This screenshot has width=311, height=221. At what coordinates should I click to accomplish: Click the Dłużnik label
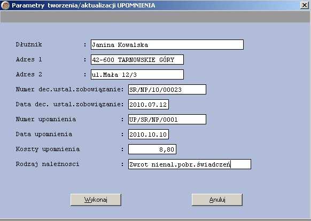[29, 44]
